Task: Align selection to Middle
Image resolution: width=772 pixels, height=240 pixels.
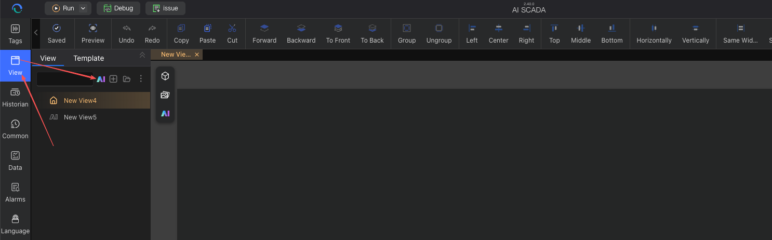Action: point(581,34)
